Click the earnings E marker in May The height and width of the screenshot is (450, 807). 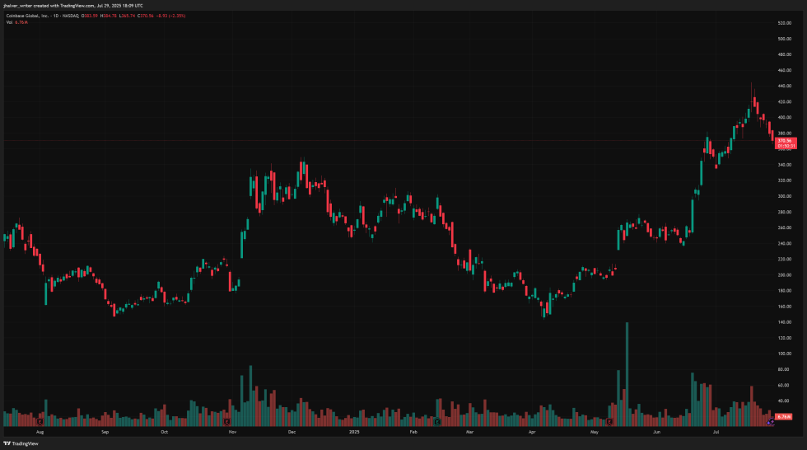pos(609,421)
